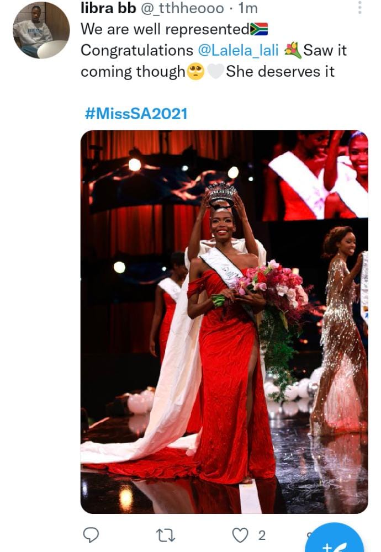Click the like count number 2

(x=262, y=535)
